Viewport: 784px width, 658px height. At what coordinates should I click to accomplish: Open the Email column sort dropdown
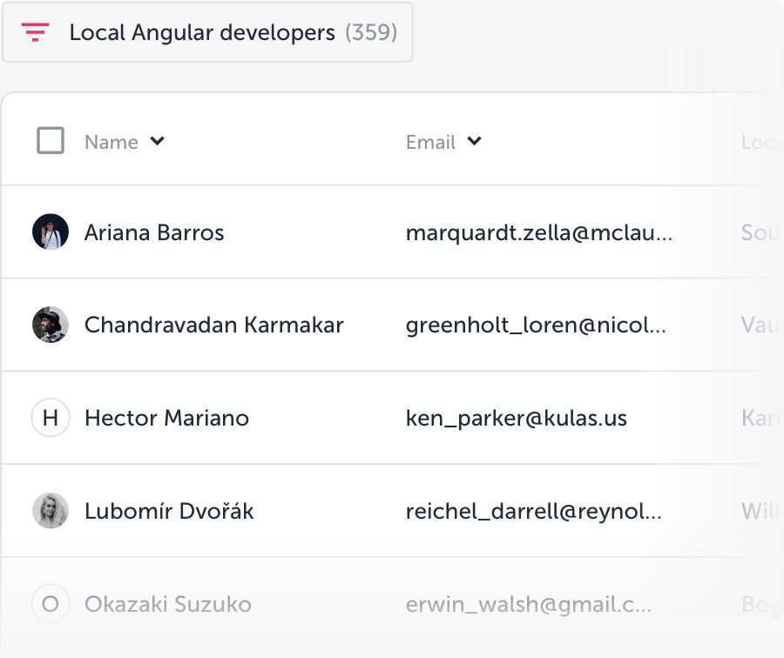(476, 142)
